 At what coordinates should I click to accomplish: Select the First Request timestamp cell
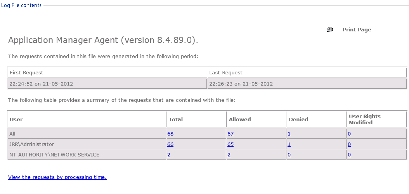pyautogui.click(x=41, y=84)
